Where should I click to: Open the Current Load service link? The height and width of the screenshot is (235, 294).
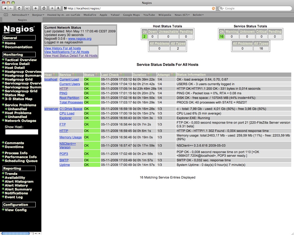coord(69,79)
